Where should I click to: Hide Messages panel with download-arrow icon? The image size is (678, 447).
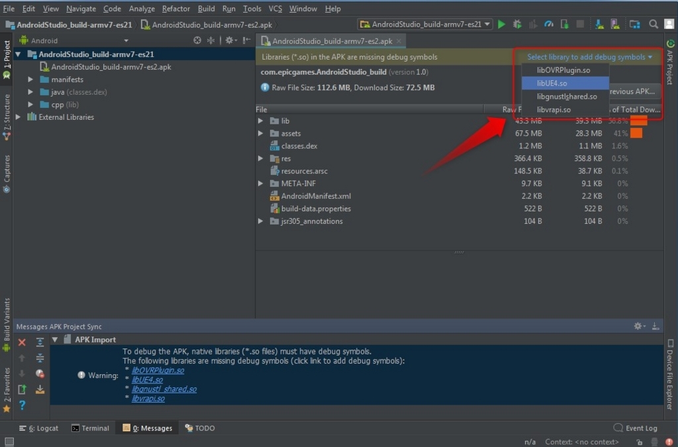[655, 326]
